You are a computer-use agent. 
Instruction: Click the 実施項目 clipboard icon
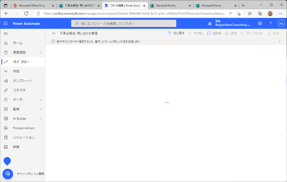tap(6, 53)
